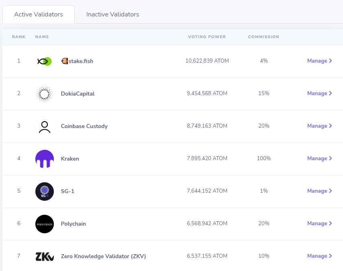343x271 pixels.
Task: Select the Active Validators tab
Action: coord(39,14)
